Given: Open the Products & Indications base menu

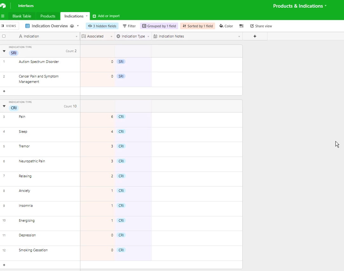Looking at the screenshot, I should point(300,6).
